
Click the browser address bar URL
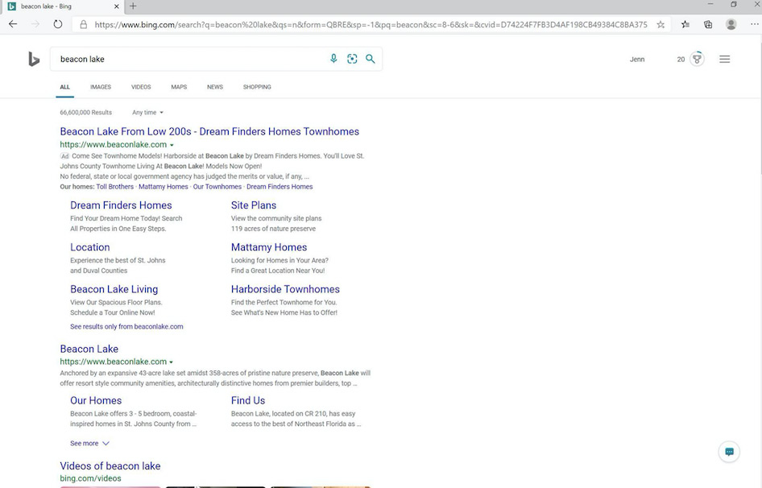(x=371, y=24)
